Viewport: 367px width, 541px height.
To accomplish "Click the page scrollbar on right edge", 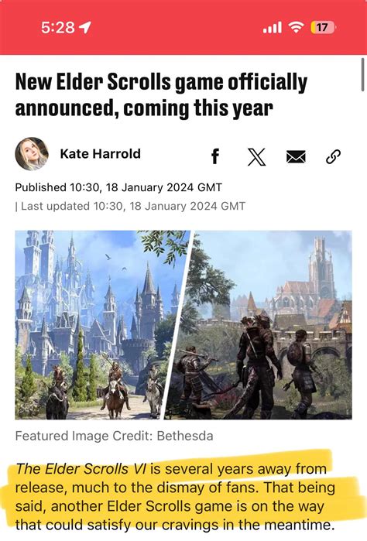I will tap(362, 74).
